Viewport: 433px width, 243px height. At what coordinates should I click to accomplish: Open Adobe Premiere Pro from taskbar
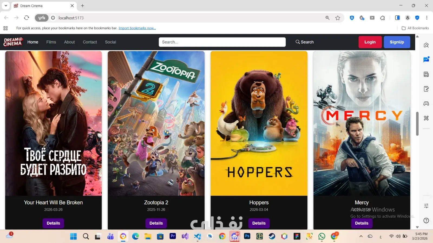tap(173, 237)
